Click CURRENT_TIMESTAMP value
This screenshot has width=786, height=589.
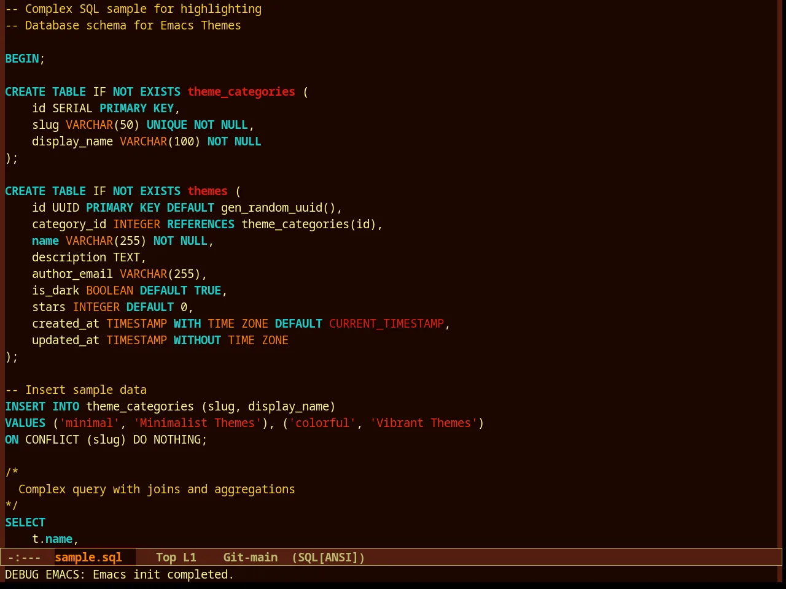pyautogui.click(x=386, y=323)
